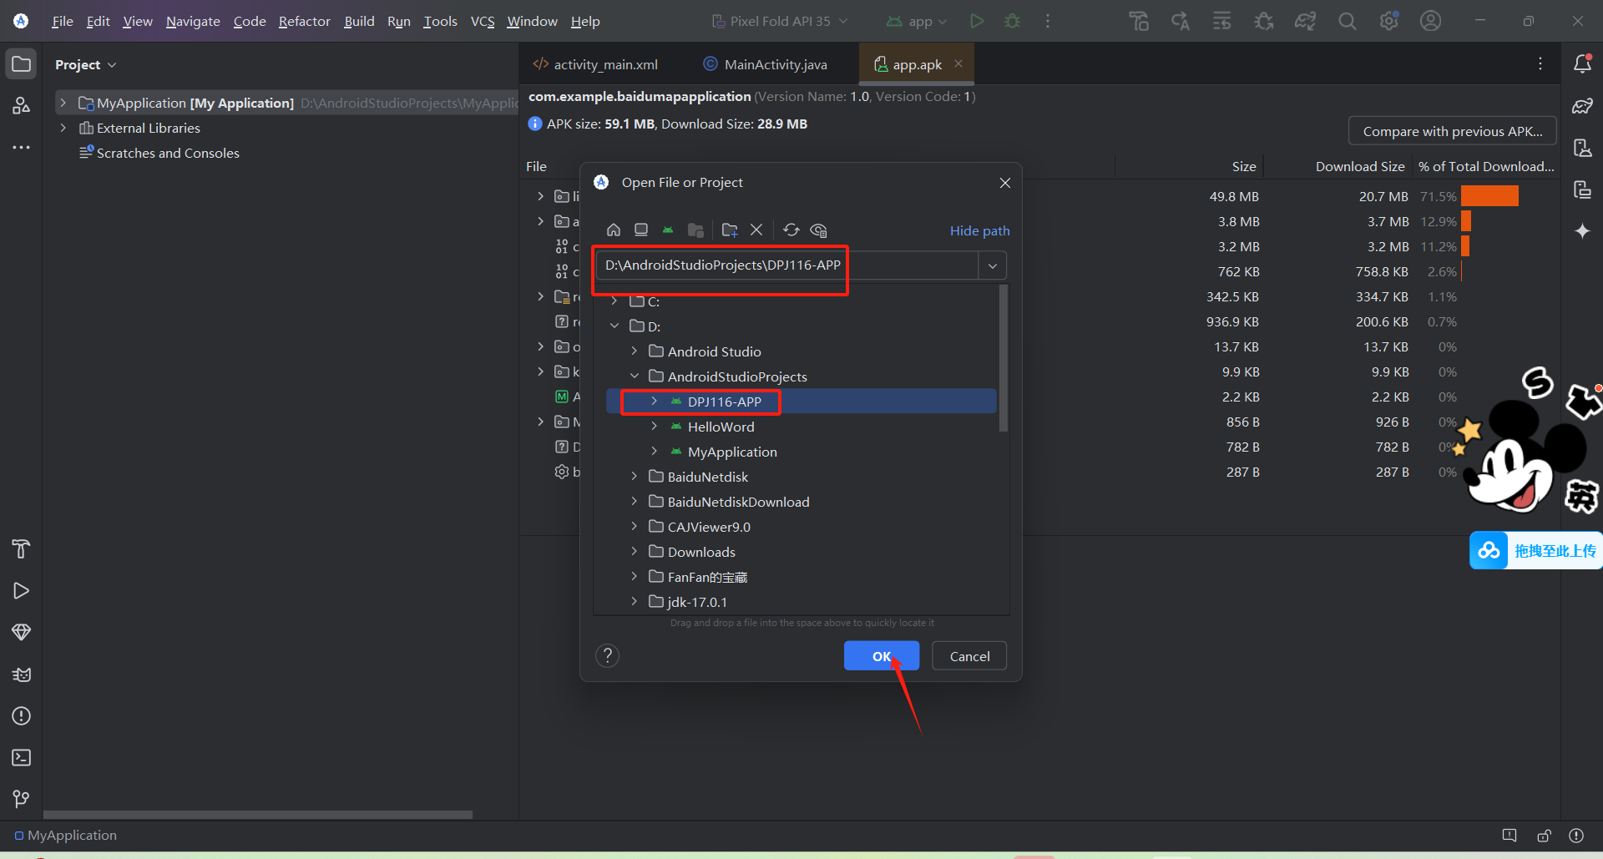This screenshot has width=1603, height=859.
Task: Open the Gradle elephant panel
Action: 1583,106
